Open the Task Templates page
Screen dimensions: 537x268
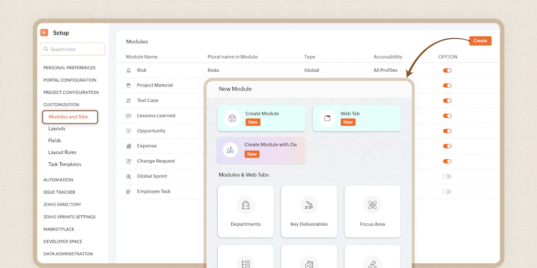[65, 164]
